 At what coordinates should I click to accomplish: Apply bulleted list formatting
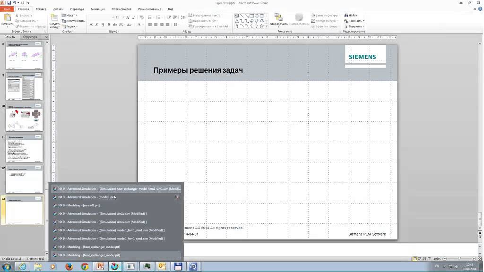pos(150,17)
